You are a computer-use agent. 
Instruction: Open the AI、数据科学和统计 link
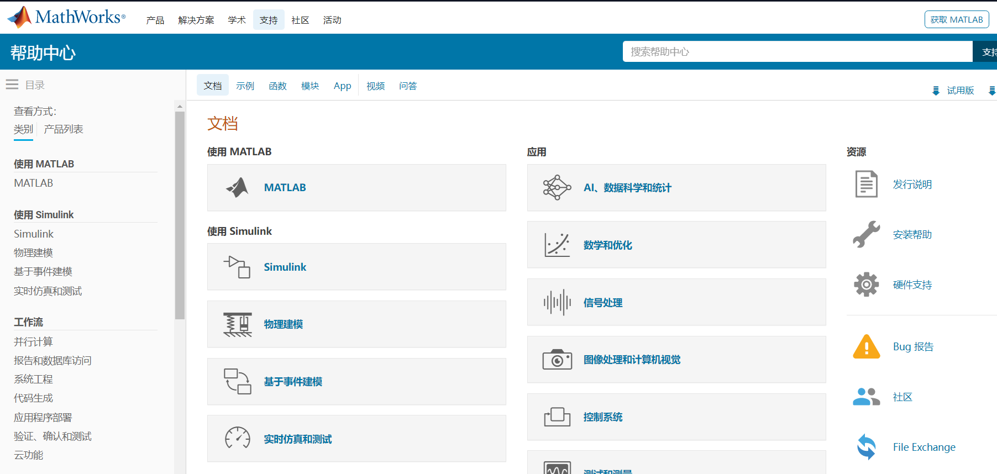pyautogui.click(x=627, y=188)
